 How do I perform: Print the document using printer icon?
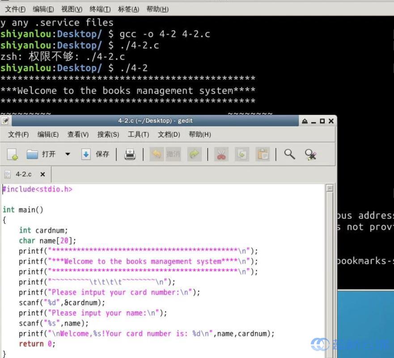(130, 155)
